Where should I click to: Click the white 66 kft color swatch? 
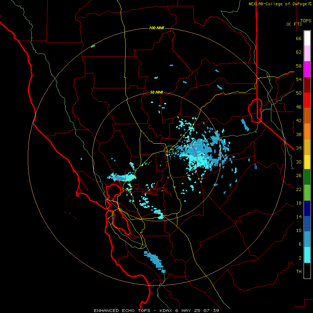[x=307, y=38]
